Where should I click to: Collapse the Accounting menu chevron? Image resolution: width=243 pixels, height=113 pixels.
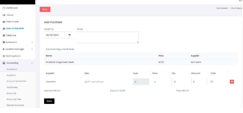point(32,63)
